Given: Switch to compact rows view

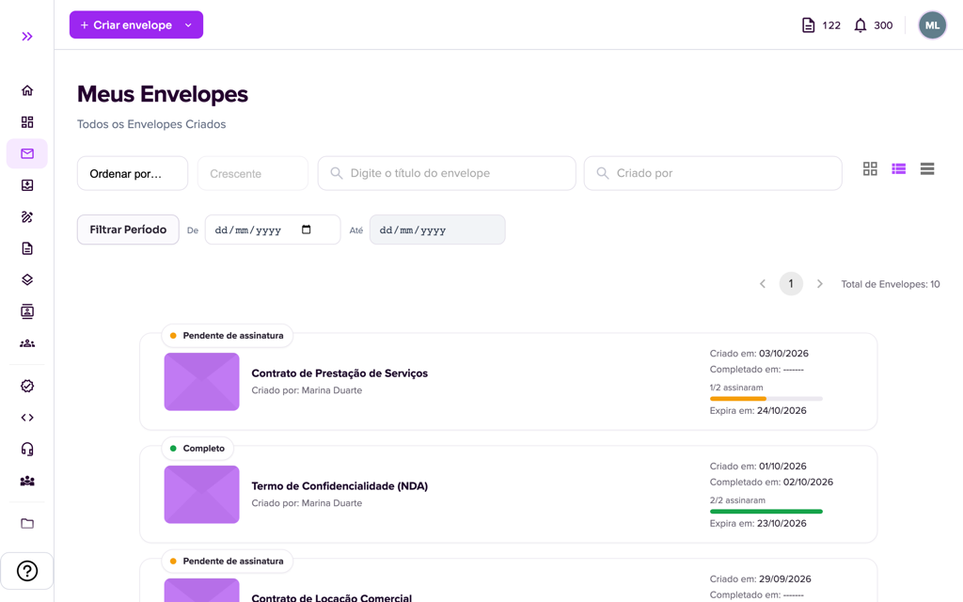Looking at the screenshot, I should [x=927, y=168].
